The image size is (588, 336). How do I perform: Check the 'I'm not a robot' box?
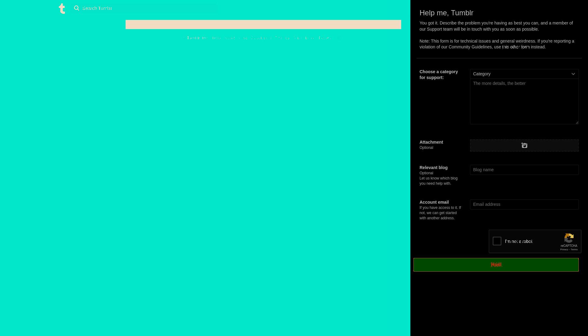pos(497,241)
